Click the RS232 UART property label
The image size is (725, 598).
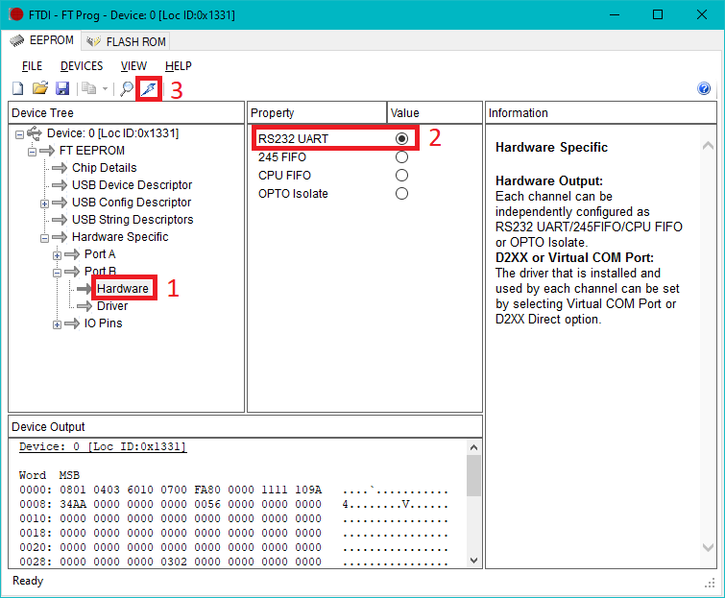(x=293, y=138)
